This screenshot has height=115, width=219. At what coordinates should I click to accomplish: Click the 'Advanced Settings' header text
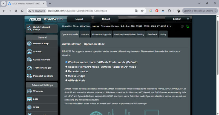click(x=42, y=85)
